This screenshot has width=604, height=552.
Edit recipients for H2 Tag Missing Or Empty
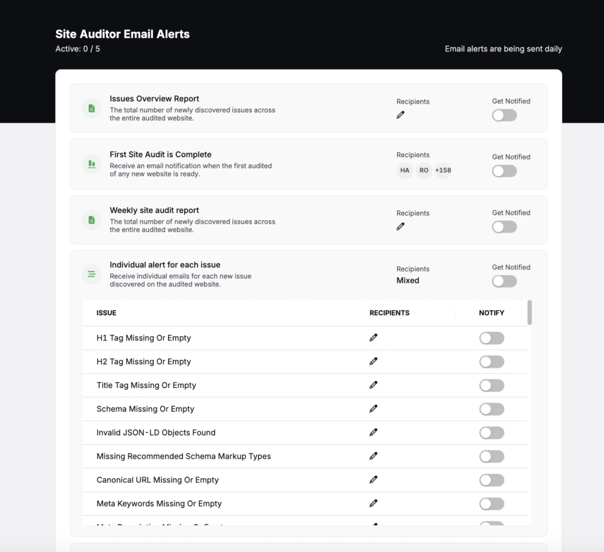373,361
